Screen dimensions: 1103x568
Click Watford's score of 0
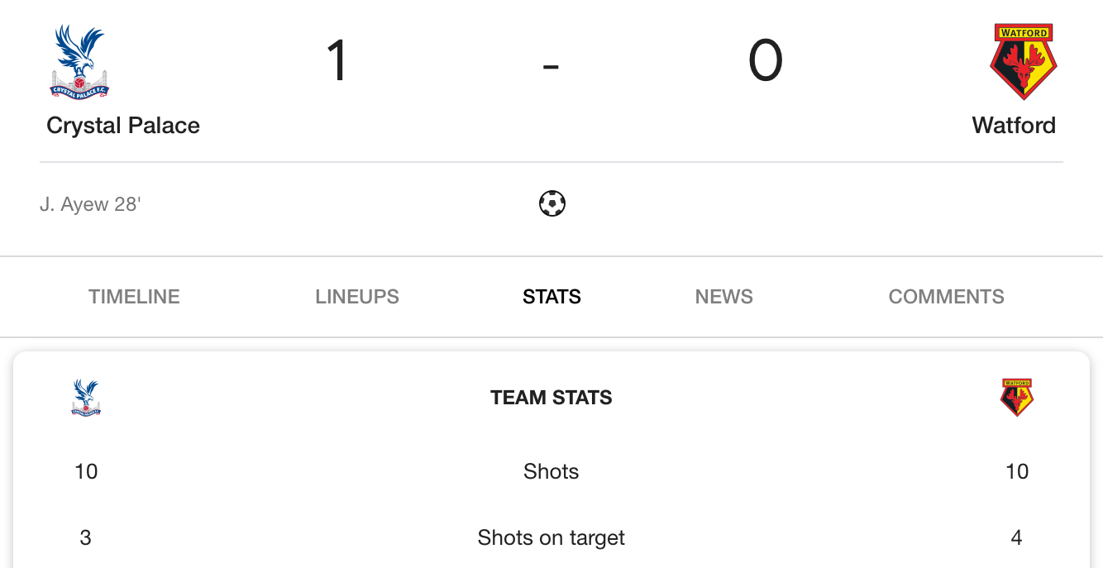tap(766, 61)
